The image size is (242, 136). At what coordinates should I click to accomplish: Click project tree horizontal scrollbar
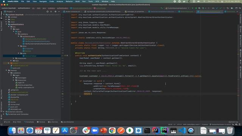(x=29, y=120)
